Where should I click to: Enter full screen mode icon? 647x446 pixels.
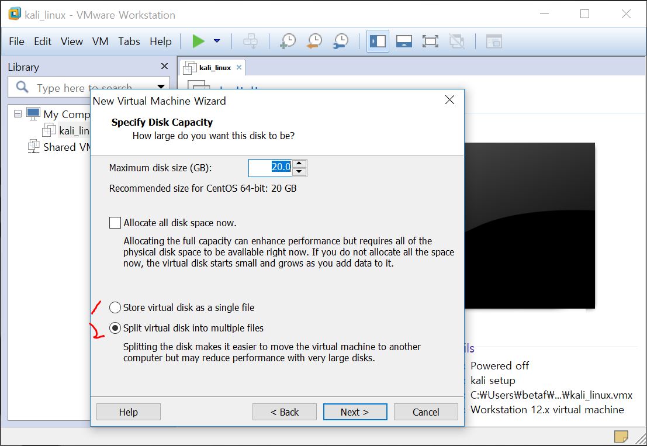(430, 42)
